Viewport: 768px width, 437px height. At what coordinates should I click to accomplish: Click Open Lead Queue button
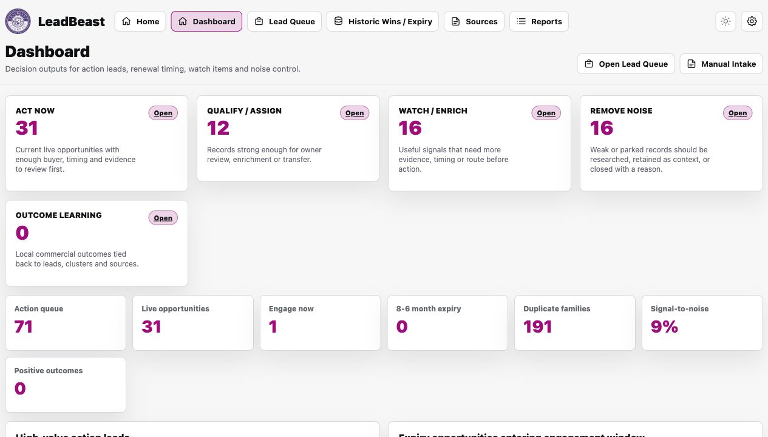point(626,64)
